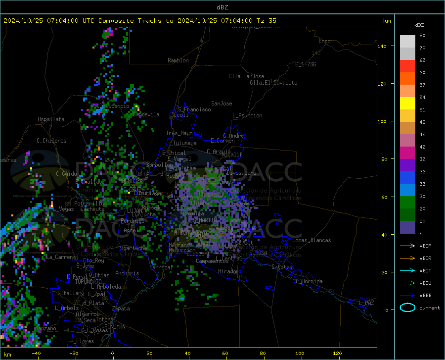
Task: Select the light blue 30-35 dBZ swatch
Action: point(407,190)
